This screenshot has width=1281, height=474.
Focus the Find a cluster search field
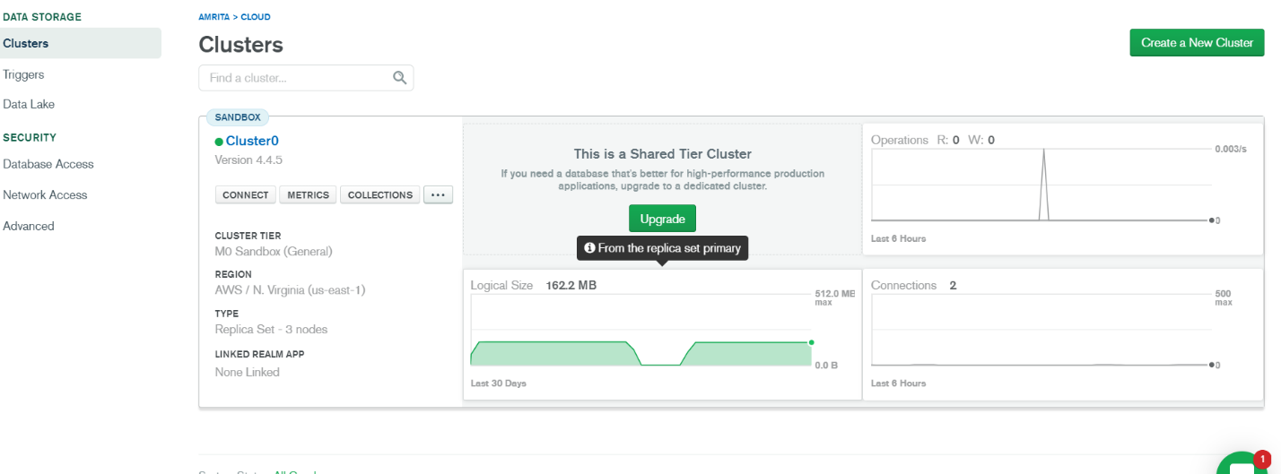point(306,78)
